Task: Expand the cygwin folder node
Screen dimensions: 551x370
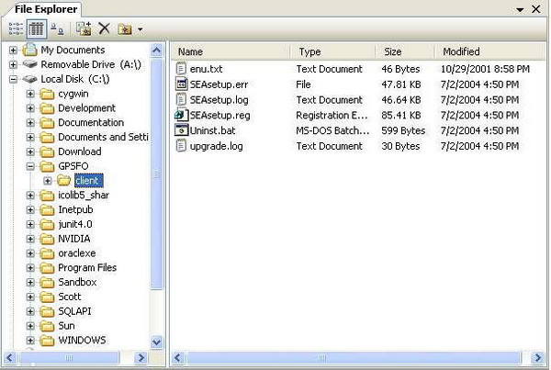Action: 30,94
